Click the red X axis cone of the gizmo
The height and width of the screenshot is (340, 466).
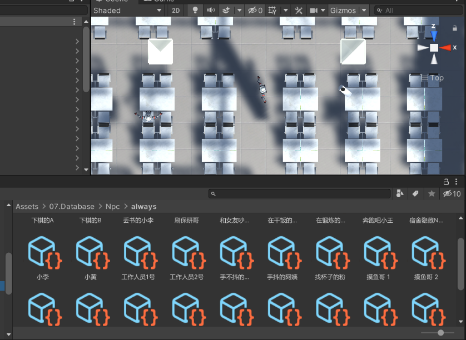(x=445, y=48)
